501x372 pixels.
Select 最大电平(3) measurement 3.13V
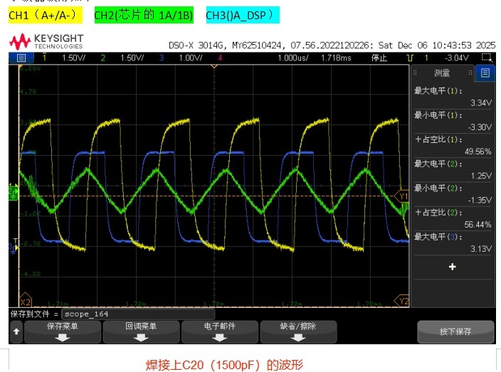[453, 243]
